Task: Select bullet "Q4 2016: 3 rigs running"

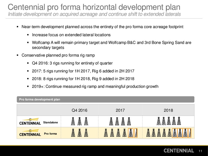Action: [x=72, y=63]
